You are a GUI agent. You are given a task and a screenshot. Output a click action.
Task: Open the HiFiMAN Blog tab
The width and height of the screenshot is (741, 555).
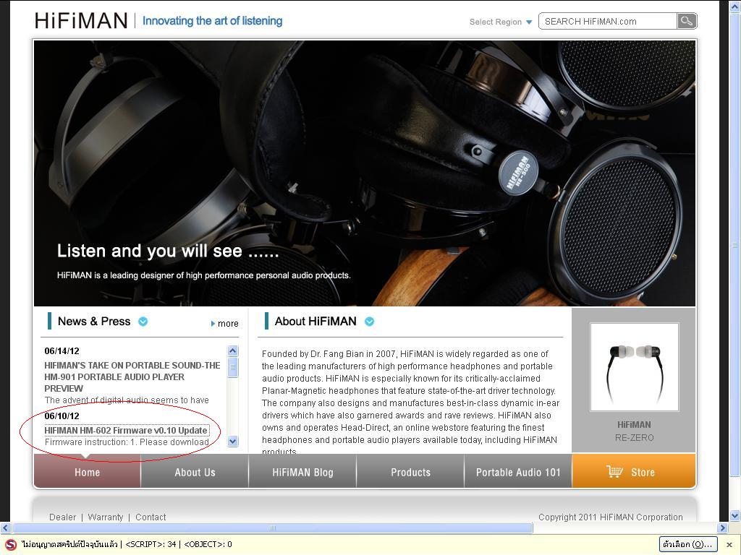coord(302,472)
